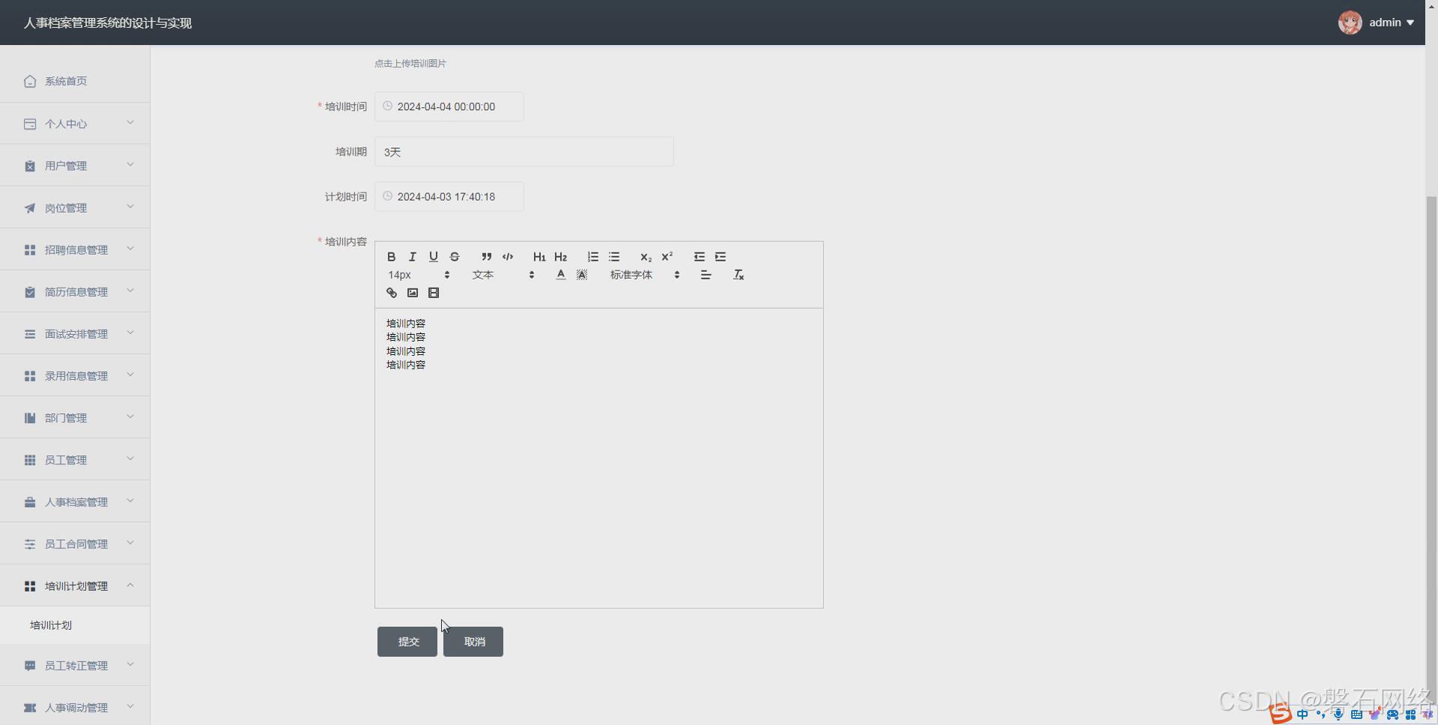
Task: Expand the 用户管理 menu
Action: [x=75, y=166]
